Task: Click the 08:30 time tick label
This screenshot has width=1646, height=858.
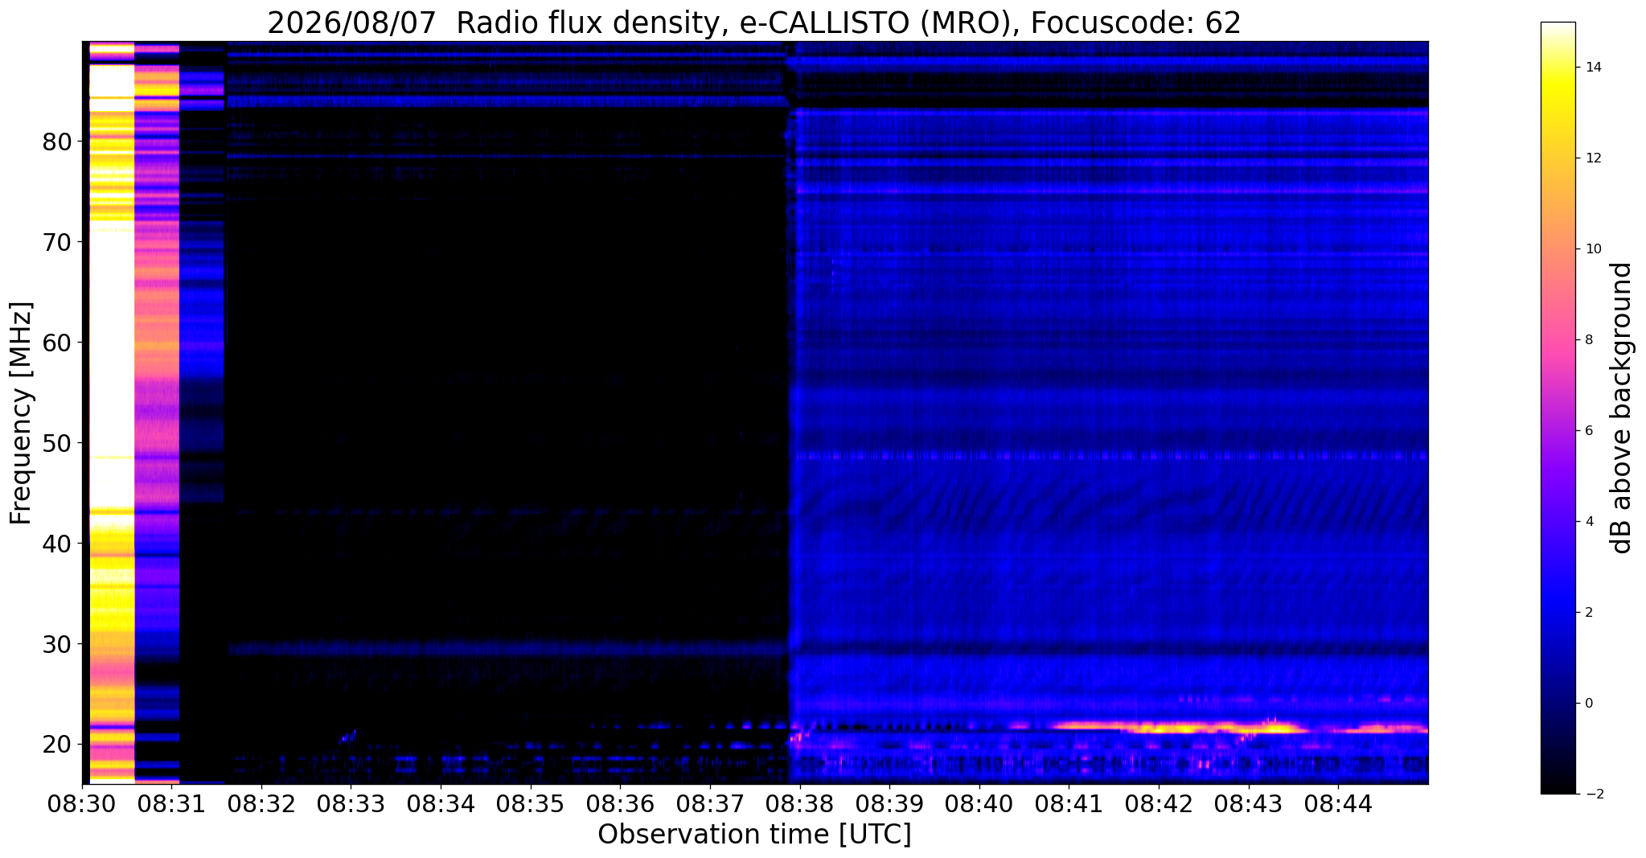Action: pos(81,803)
